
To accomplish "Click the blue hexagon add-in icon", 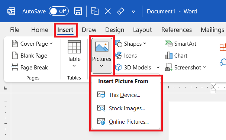I will click(x=223, y=62).
